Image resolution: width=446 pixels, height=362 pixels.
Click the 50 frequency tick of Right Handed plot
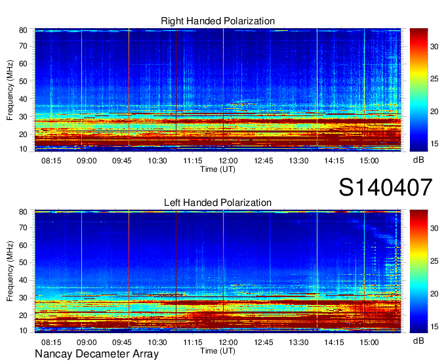[x=23, y=81]
